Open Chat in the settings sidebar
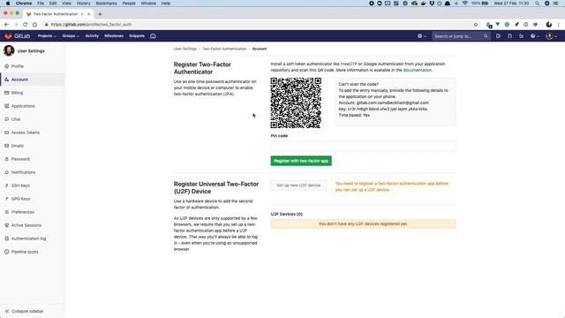This screenshot has height=318, width=565. click(16, 119)
